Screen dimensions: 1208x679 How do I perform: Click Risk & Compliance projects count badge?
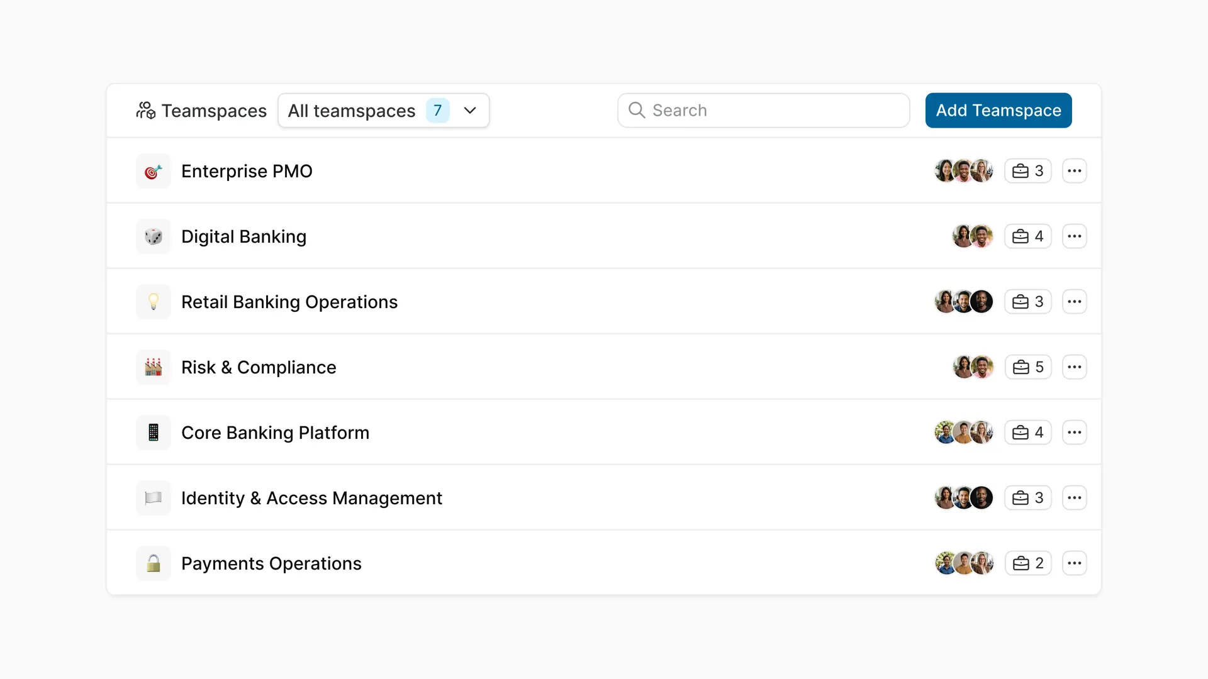1028,367
